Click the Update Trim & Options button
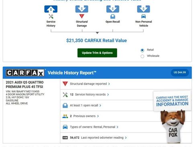This screenshot has height=147, width=196. pos(97,53)
